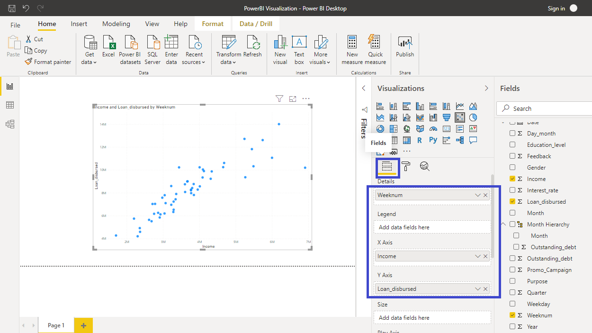
Task: Open the Recent sources dropdown
Action: point(194,49)
